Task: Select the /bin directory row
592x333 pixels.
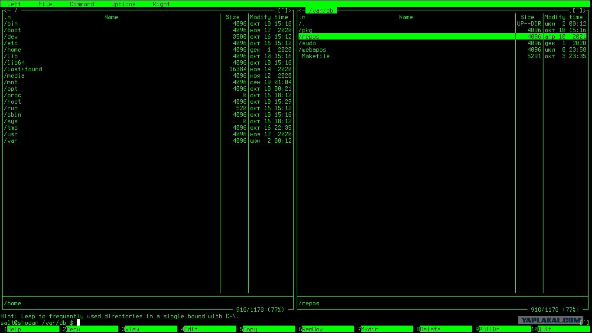Action: pyautogui.click(x=147, y=23)
